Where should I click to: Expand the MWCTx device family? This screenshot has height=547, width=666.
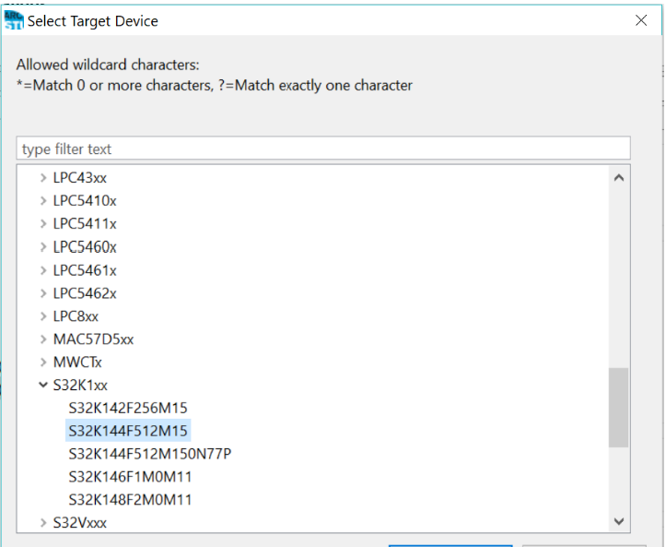click(43, 363)
